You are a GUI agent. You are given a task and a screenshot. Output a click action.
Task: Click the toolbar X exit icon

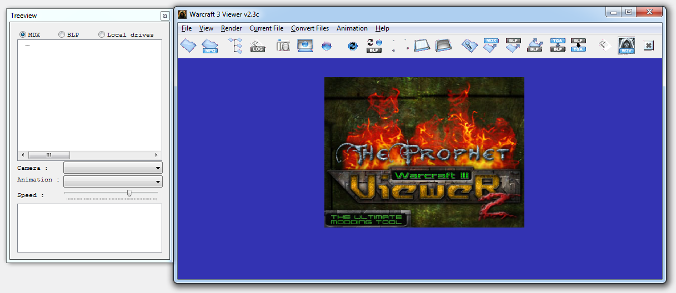pos(648,46)
